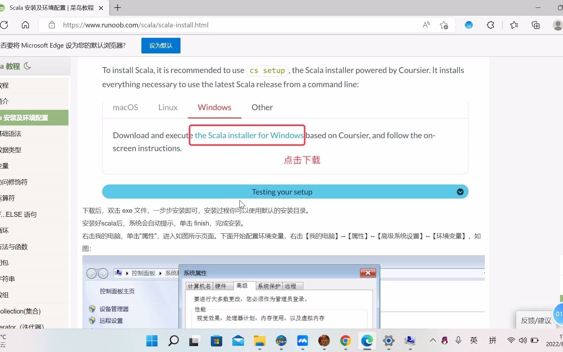
Task: Open IF...ELSE 语句 sidebar link
Action: (x=34, y=214)
